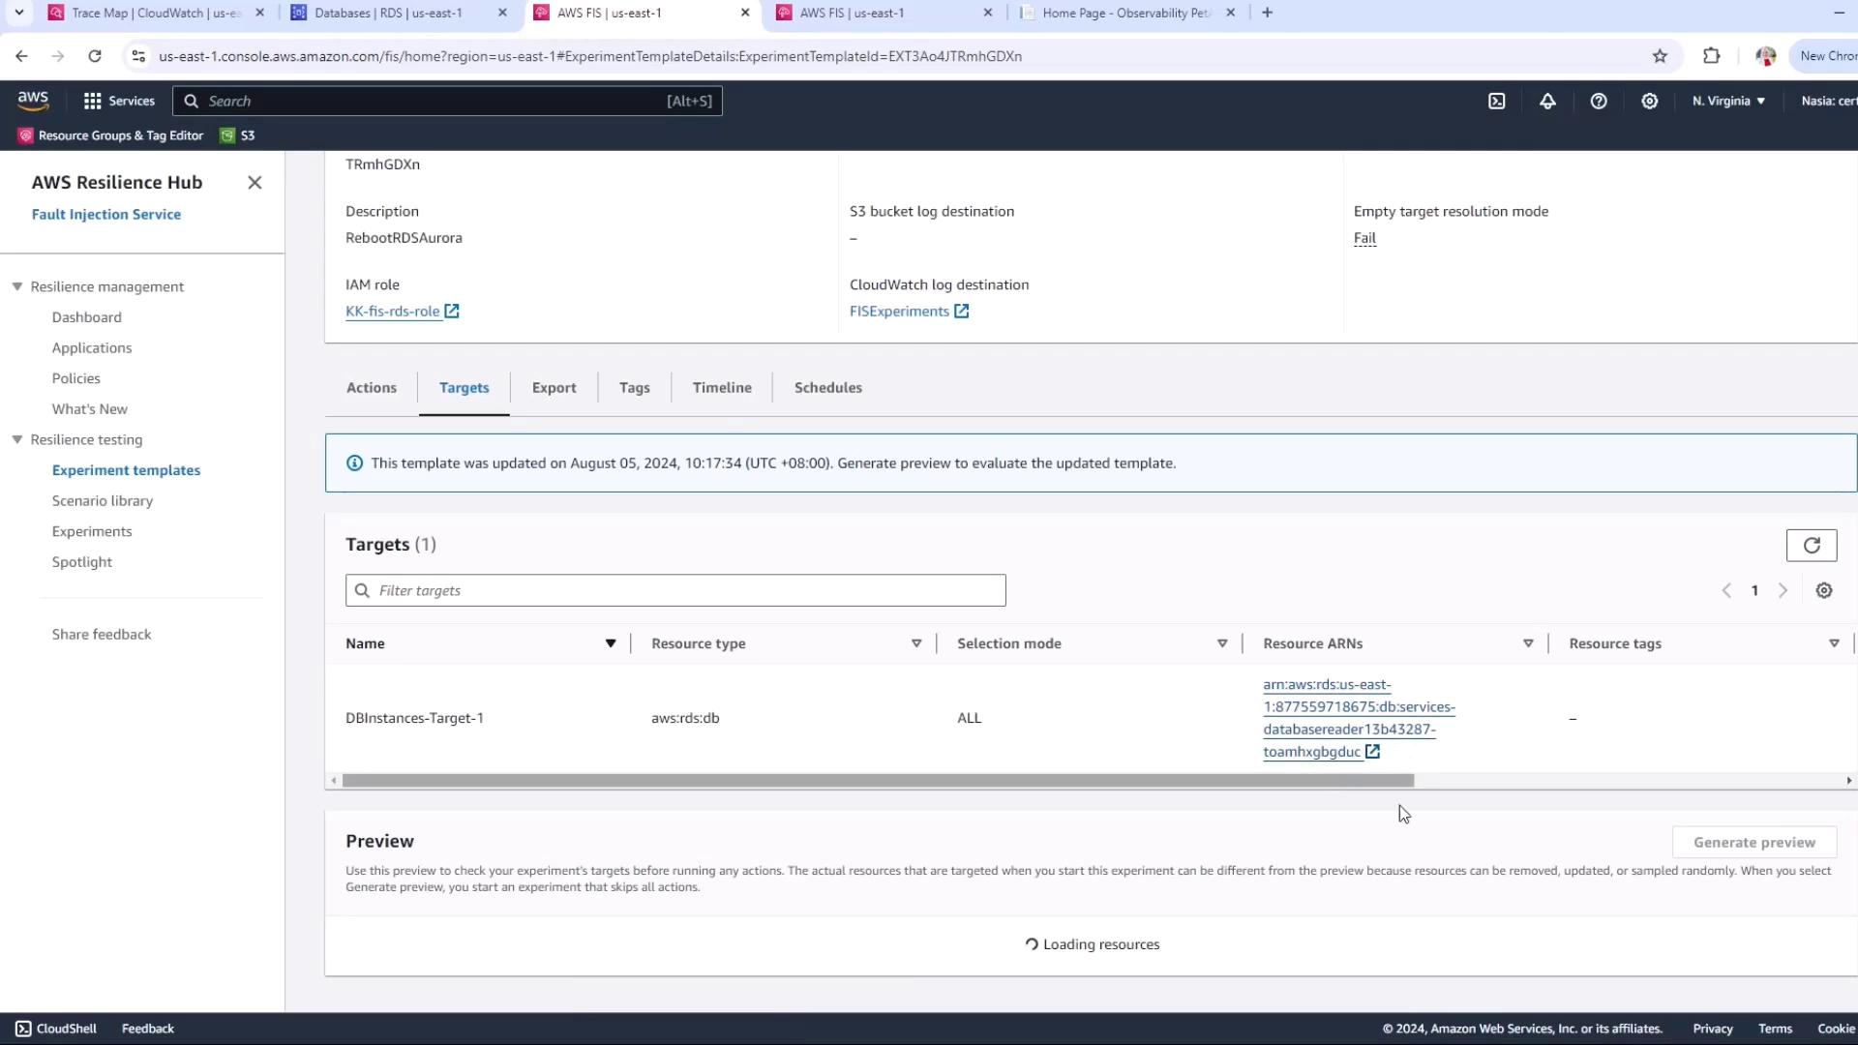Collapse the Resilience testing section
Image resolution: width=1858 pixels, height=1045 pixels.
click(17, 439)
